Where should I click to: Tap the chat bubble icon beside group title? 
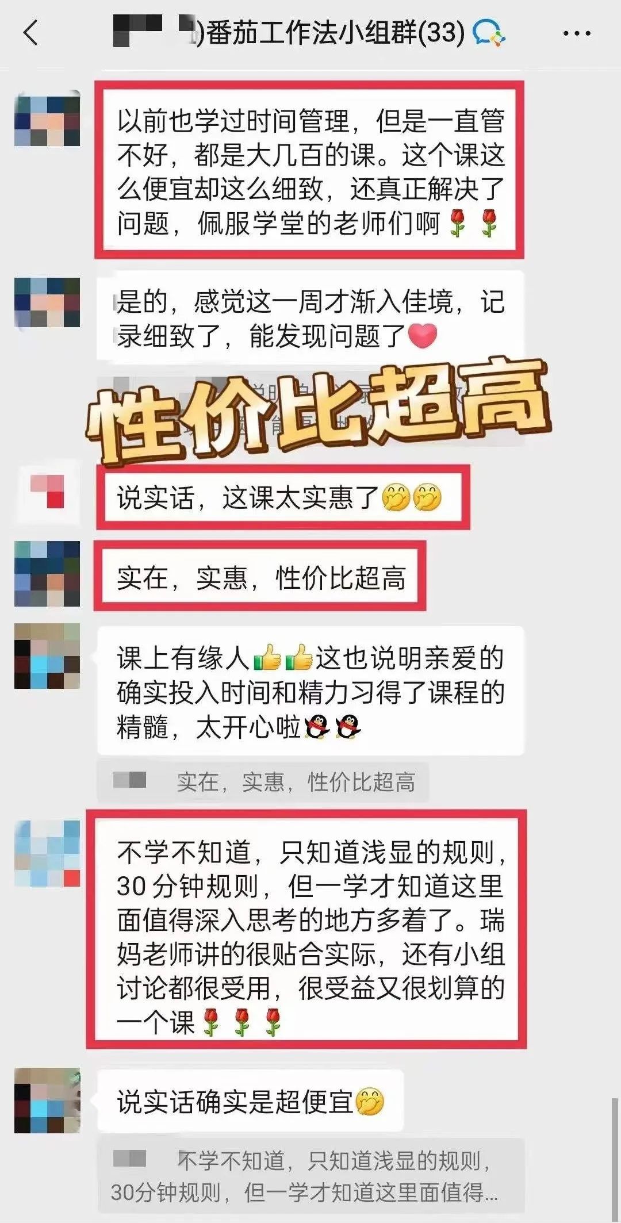tap(489, 33)
